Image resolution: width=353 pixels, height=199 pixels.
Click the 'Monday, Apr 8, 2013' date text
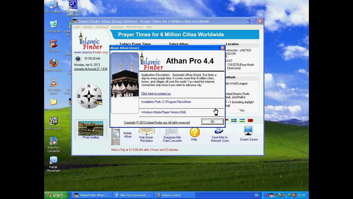(x=87, y=65)
